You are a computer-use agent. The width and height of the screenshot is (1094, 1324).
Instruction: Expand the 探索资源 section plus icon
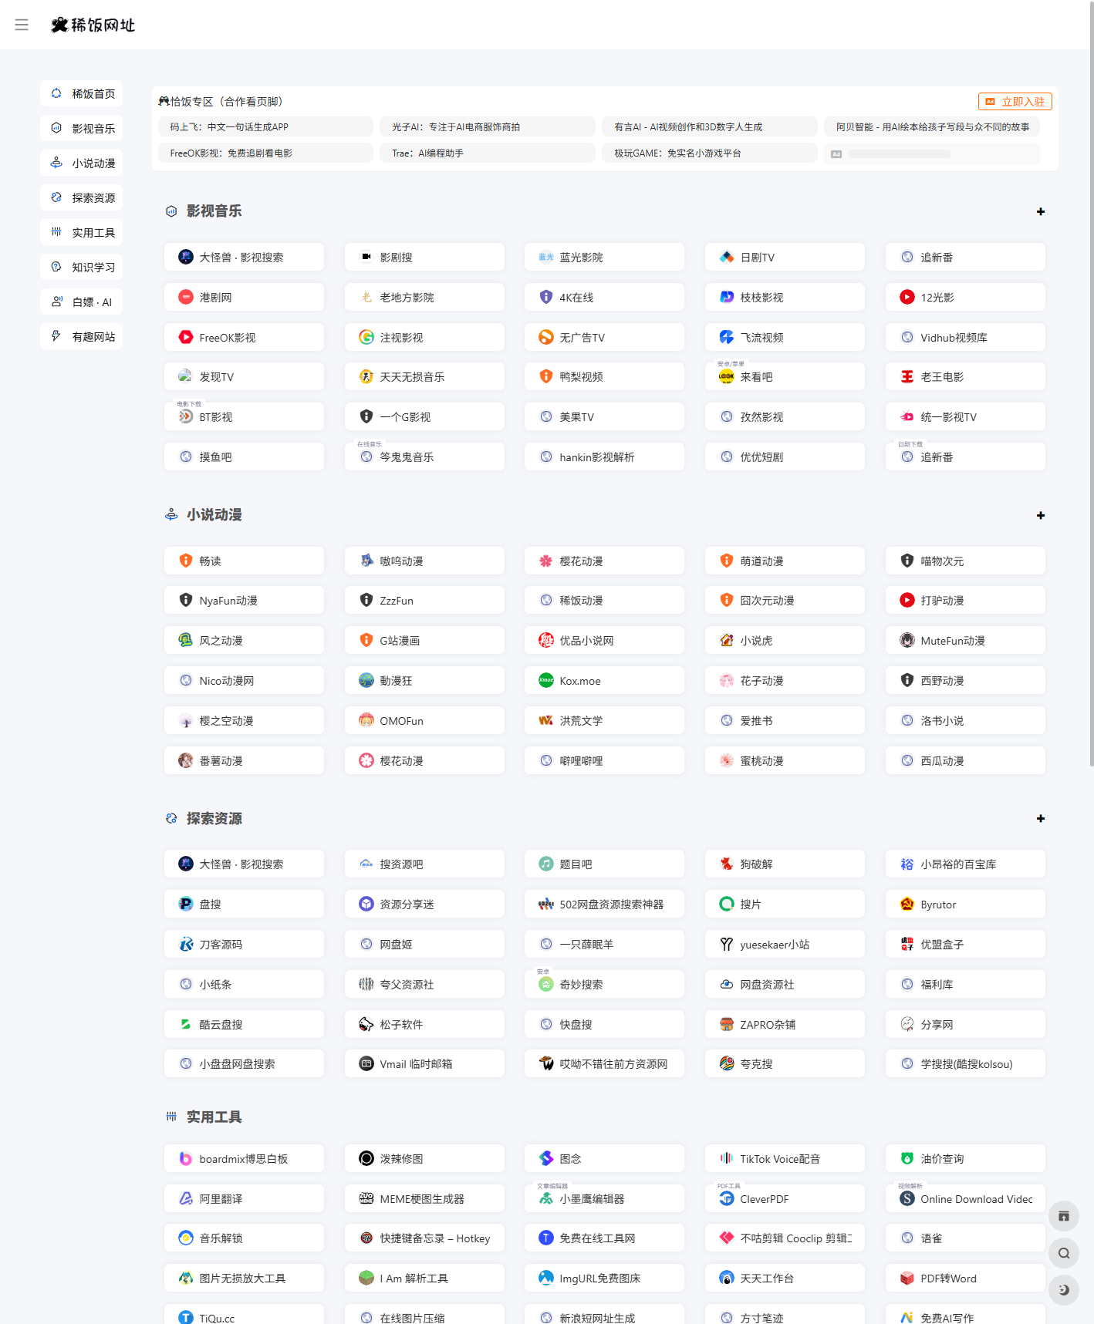[1041, 818]
